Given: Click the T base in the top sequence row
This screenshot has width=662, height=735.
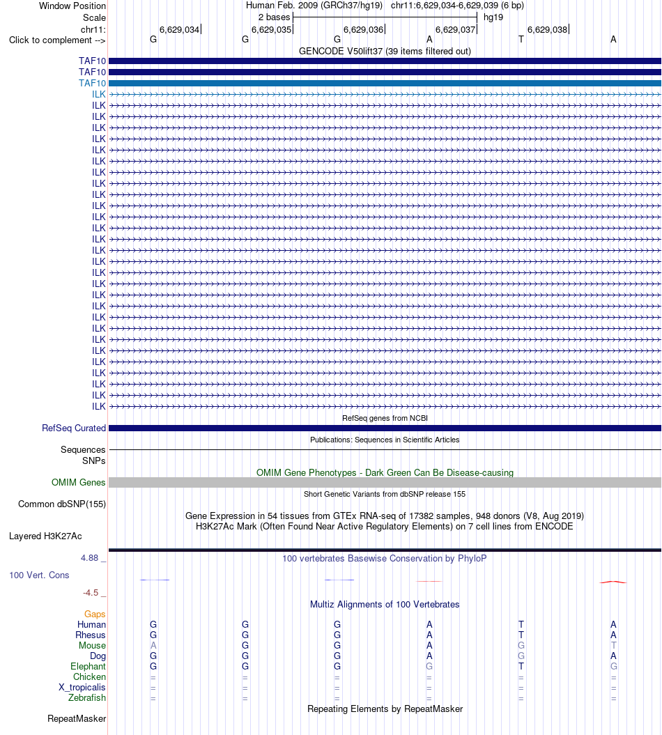Looking at the screenshot, I should click(521, 40).
